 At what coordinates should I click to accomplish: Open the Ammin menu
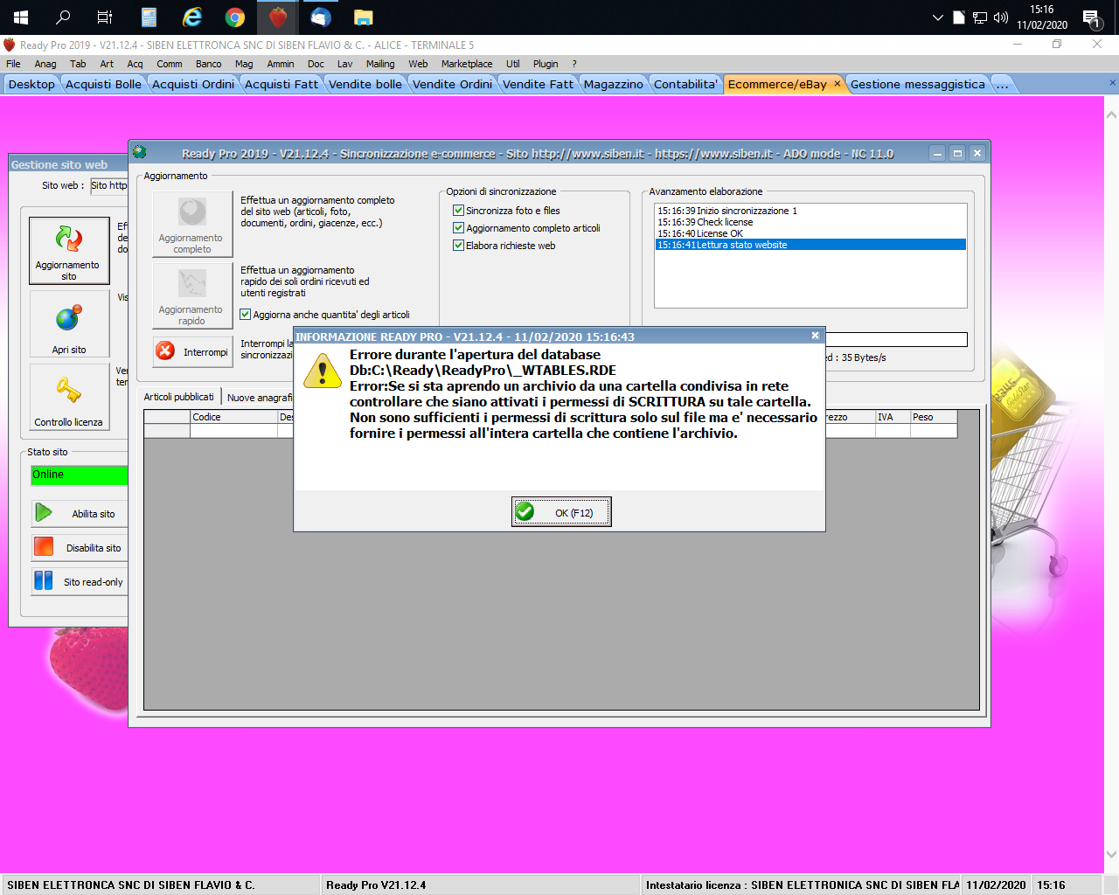click(281, 64)
